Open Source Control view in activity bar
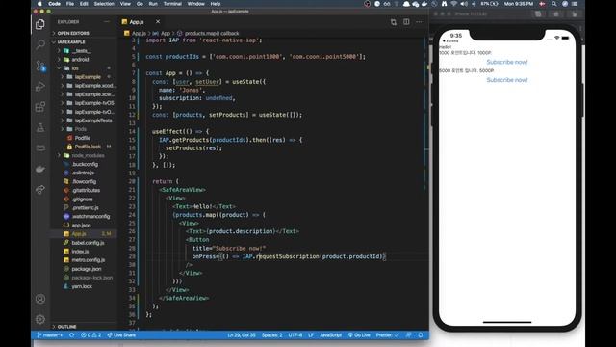616x347 pixels. [40, 66]
